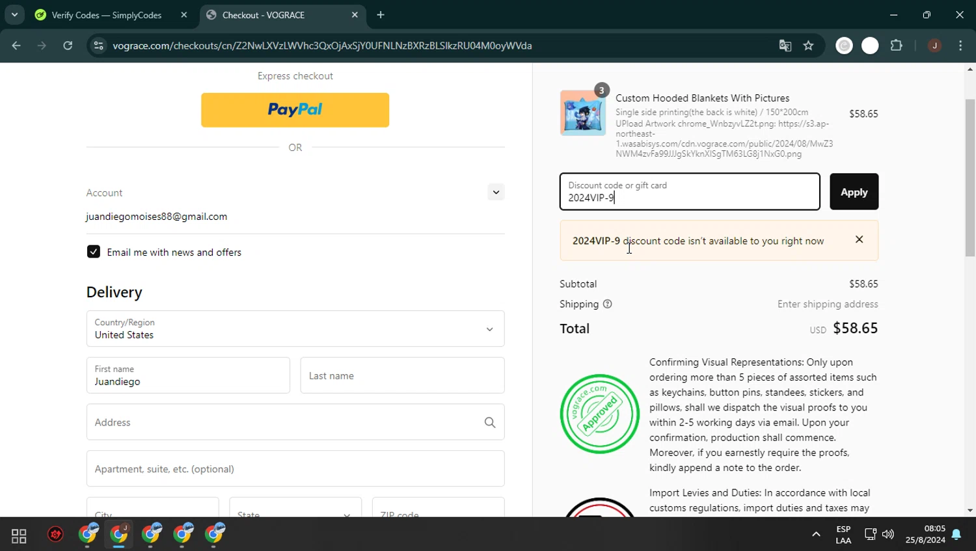This screenshot has width=976, height=551.
Task: Click the ESP LAA language indicator
Action: click(843, 535)
